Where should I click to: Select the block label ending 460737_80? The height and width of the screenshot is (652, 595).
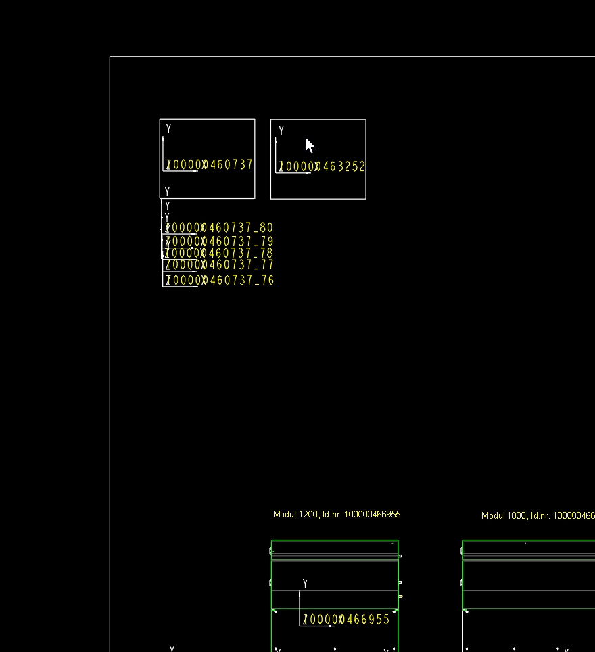click(220, 228)
